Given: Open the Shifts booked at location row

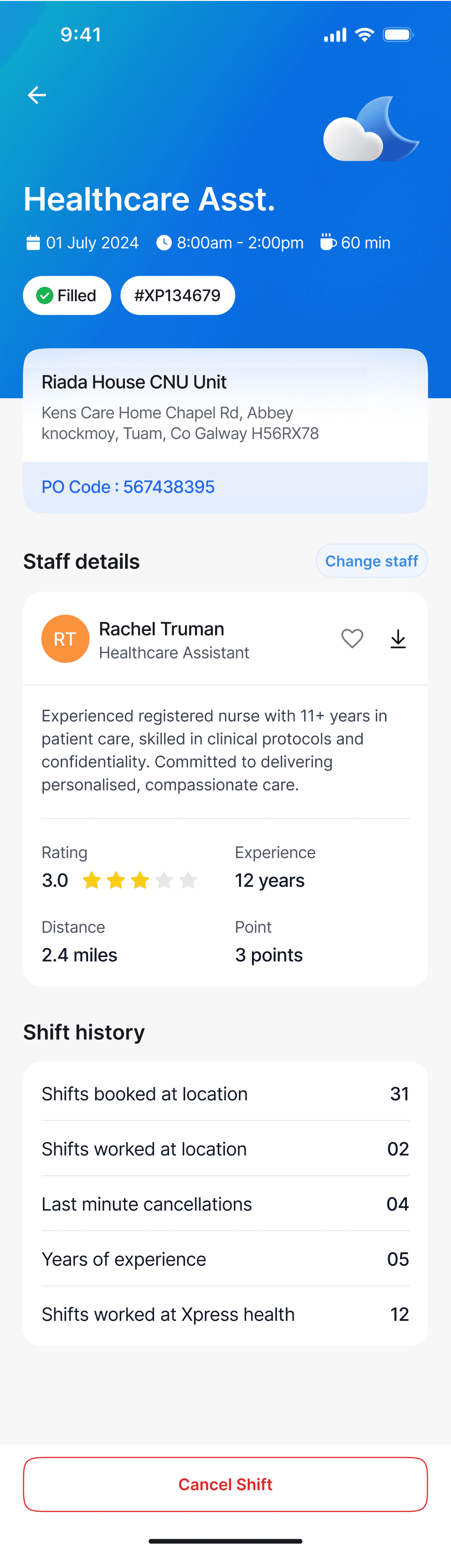Looking at the screenshot, I should tap(225, 1094).
